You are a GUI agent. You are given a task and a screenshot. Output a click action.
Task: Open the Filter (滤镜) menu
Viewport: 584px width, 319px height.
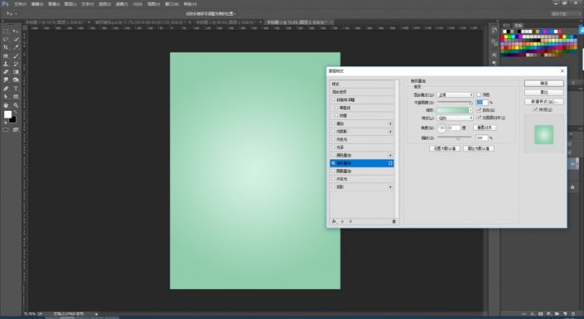(122, 4)
